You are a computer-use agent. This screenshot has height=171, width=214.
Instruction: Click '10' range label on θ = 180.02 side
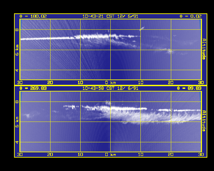pos(80,82)
